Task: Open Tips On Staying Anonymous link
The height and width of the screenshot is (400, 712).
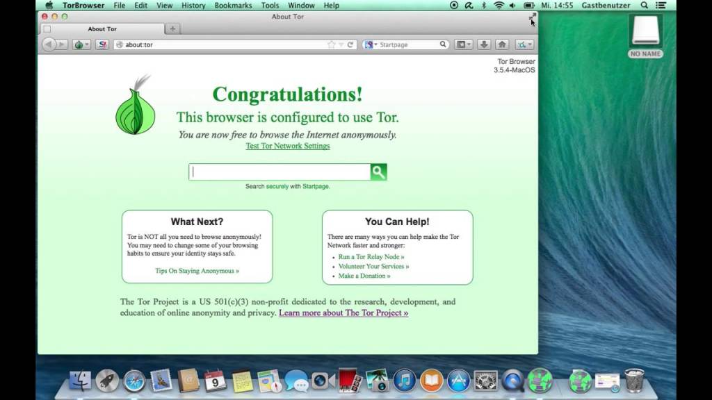Action: click(x=197, y=271)
